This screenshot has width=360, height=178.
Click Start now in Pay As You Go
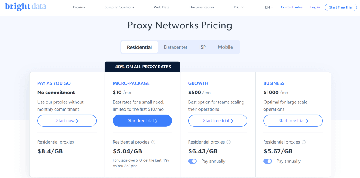click(x=67, y=121)
